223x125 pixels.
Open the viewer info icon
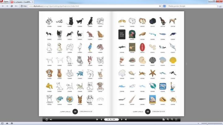tap(47, 119)
